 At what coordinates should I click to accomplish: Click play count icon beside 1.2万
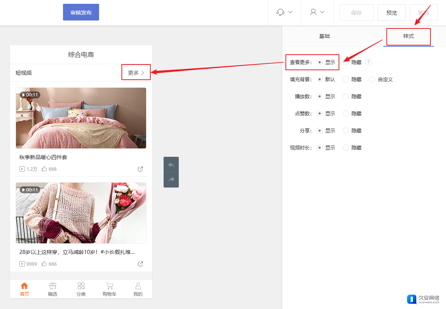tap(22, 169)
